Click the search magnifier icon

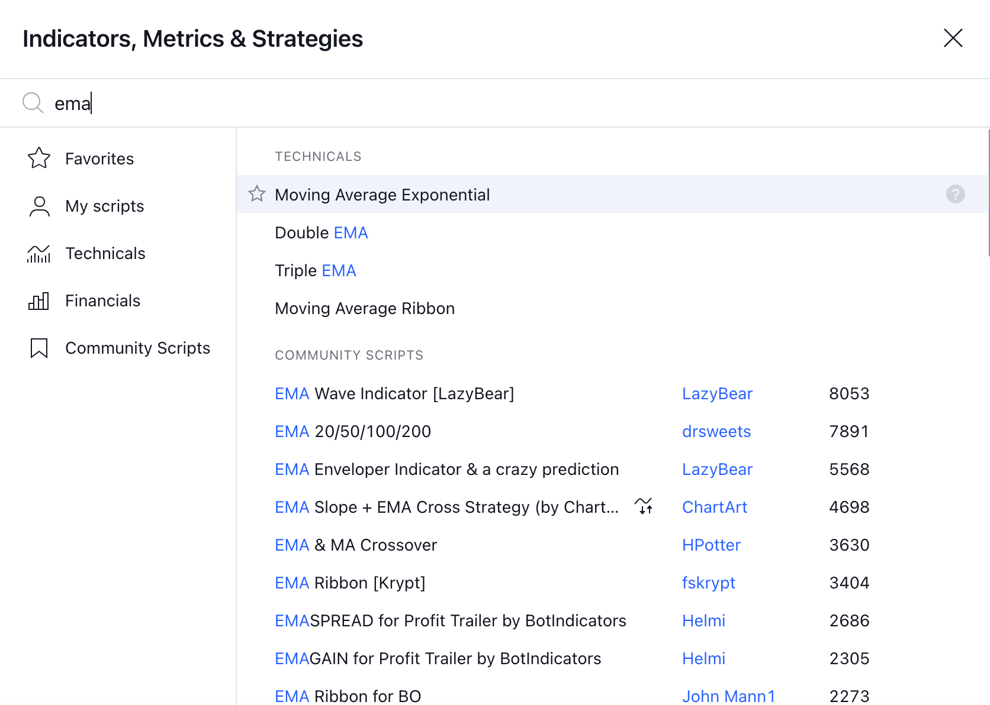pos(33,102)
